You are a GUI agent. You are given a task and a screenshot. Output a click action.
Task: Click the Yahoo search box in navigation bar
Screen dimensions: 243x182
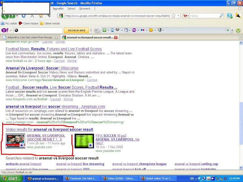(204, 16)
